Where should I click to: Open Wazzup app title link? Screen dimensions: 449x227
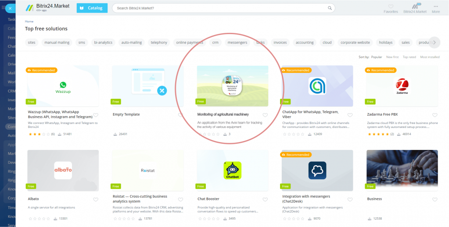click(x=60, y=114)
